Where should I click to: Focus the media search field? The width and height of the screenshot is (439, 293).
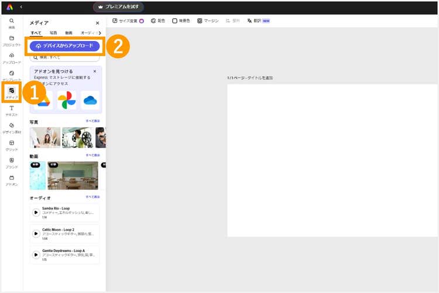point(64,57)
